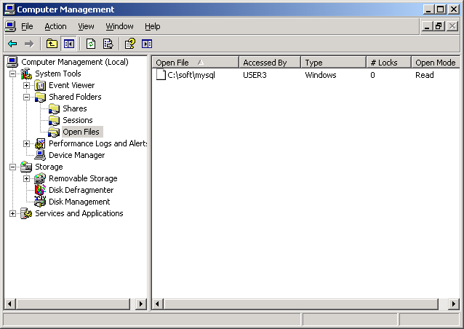Screen dimensions: 464x329
Task: Click the Services and Applications icon
Action: [26, 213]
